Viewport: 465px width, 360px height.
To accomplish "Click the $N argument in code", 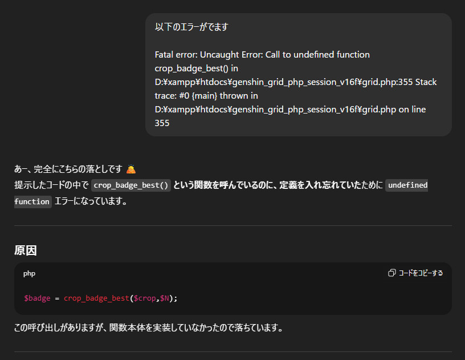I will pyautogui.click(x=165, y=298).
